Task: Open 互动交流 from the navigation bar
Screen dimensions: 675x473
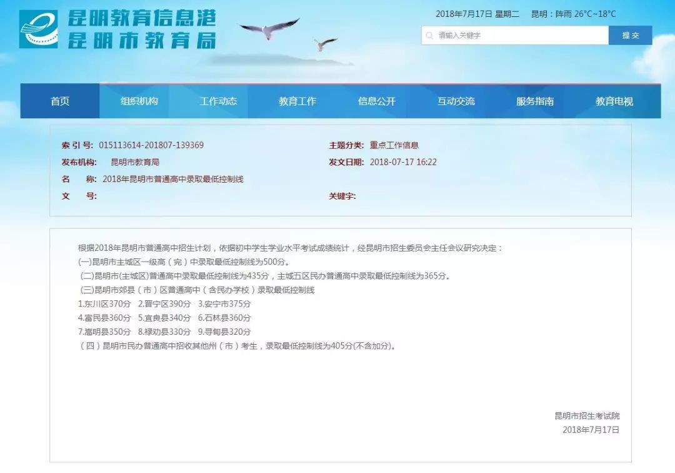Action: click(456, 101)
